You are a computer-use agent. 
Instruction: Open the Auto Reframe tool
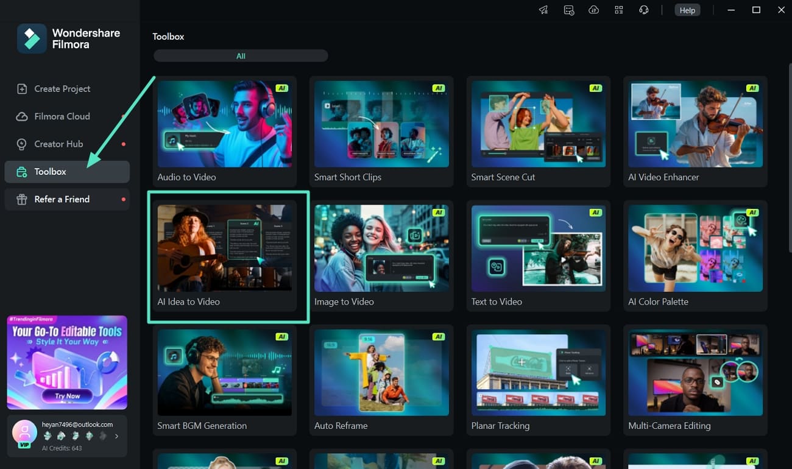[x=381, y=380]
